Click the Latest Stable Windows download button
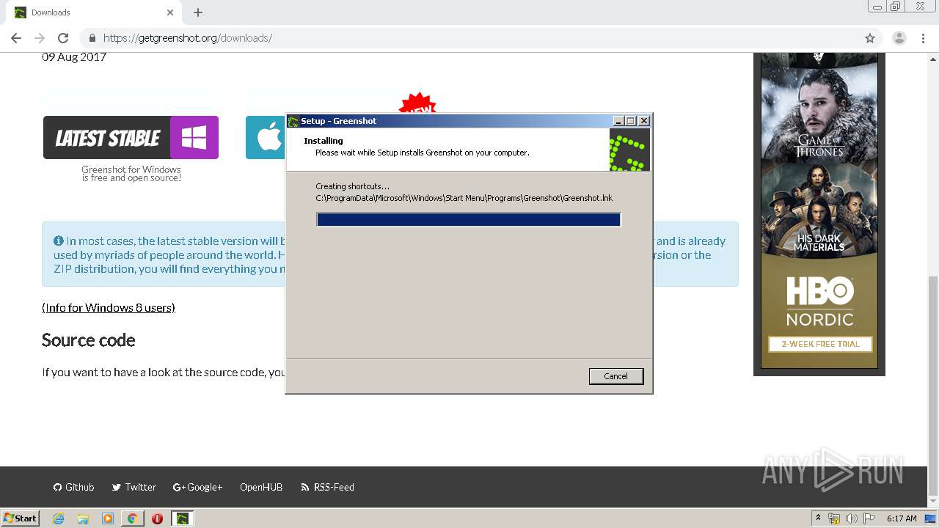The height and width of the screenshot is (528, 939). (131, 137)
